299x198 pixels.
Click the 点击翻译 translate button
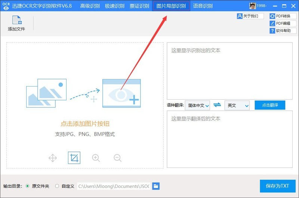click(x=270, y=105)
